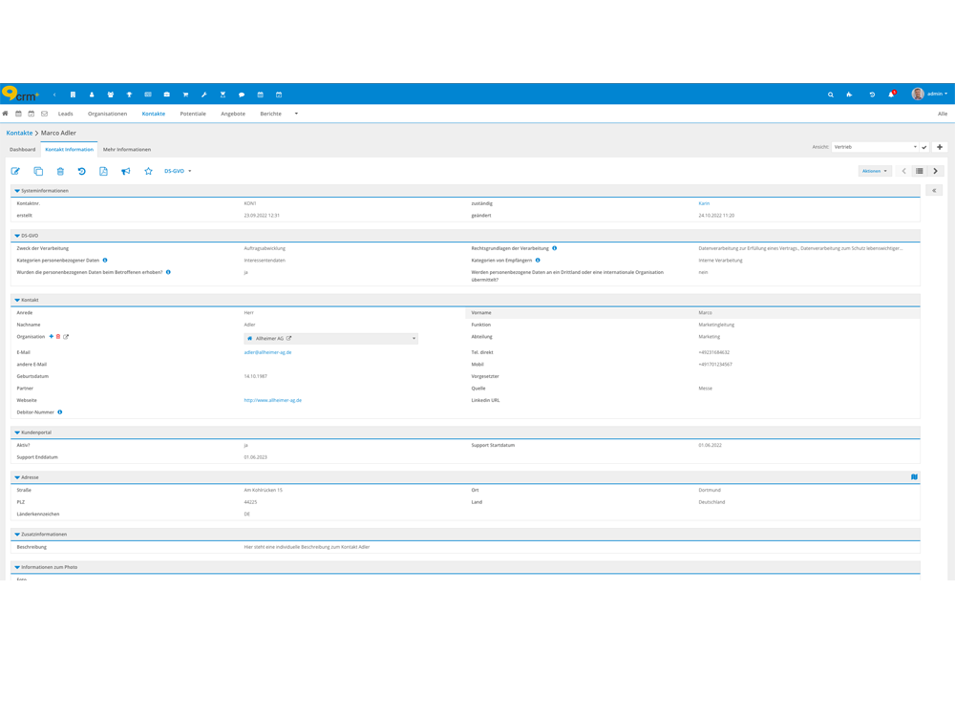Open the Ansicht Vertrieb view selector
955x716 pixels.
pyautogui.click(x=875, y=147)
